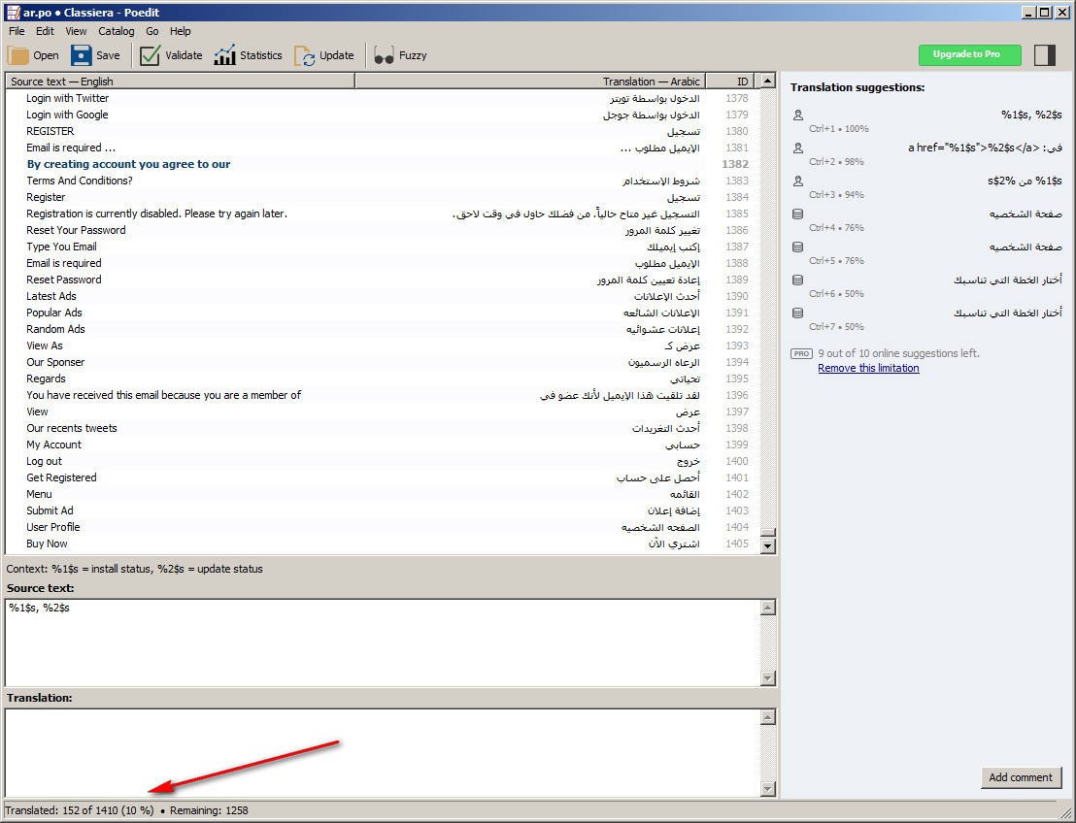
Task: Sort by the ID column header
Action: [x=730, y=81]
